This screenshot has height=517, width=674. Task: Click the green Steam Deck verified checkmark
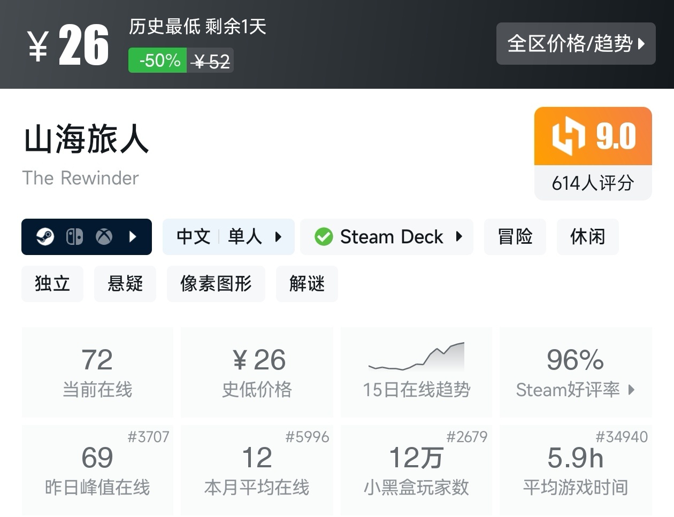click(324, 236)
